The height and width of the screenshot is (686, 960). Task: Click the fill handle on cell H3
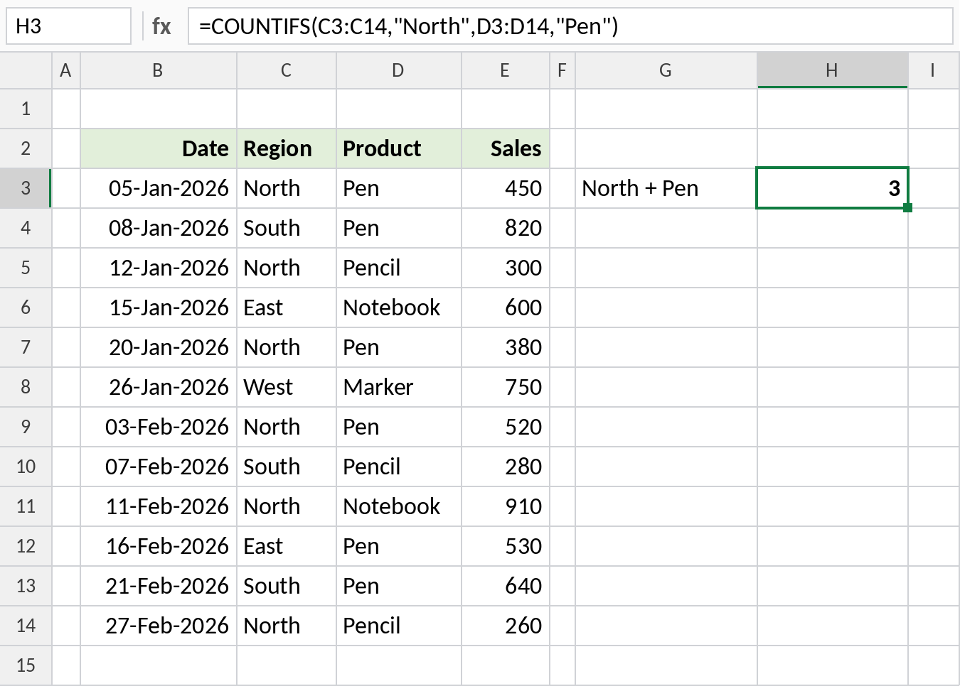[907, 207]
